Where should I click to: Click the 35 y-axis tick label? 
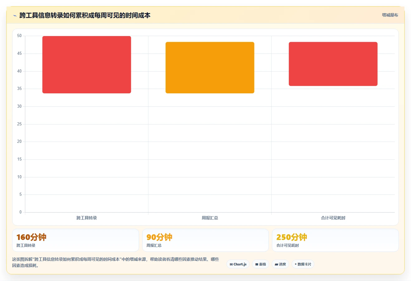coord(19,89)
